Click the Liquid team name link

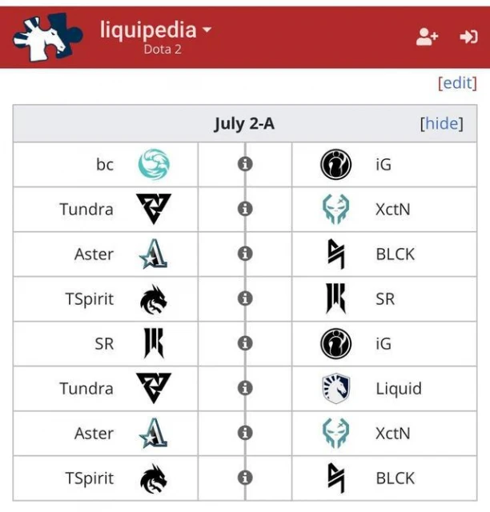(x=398, y=389)
